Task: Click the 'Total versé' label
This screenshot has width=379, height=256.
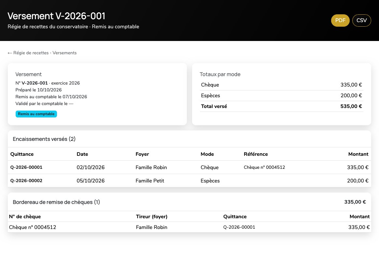Action: [x=214, y=106]
